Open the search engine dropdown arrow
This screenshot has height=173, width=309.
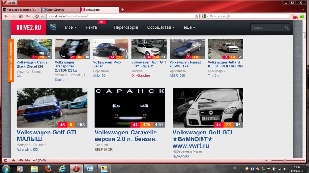point(207,16)
